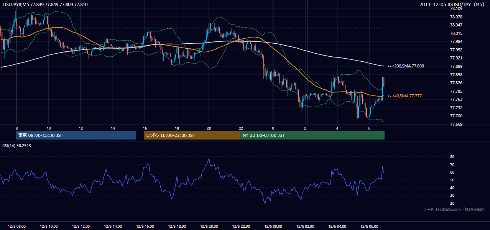Screen dimensions: 490x230
Task: Click hour tick 14 under price chart
Action: 113,128
